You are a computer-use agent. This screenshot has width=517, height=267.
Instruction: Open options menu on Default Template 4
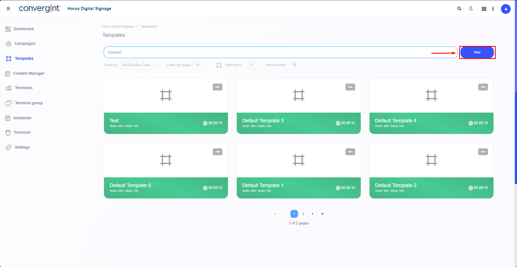pos(483,87)
